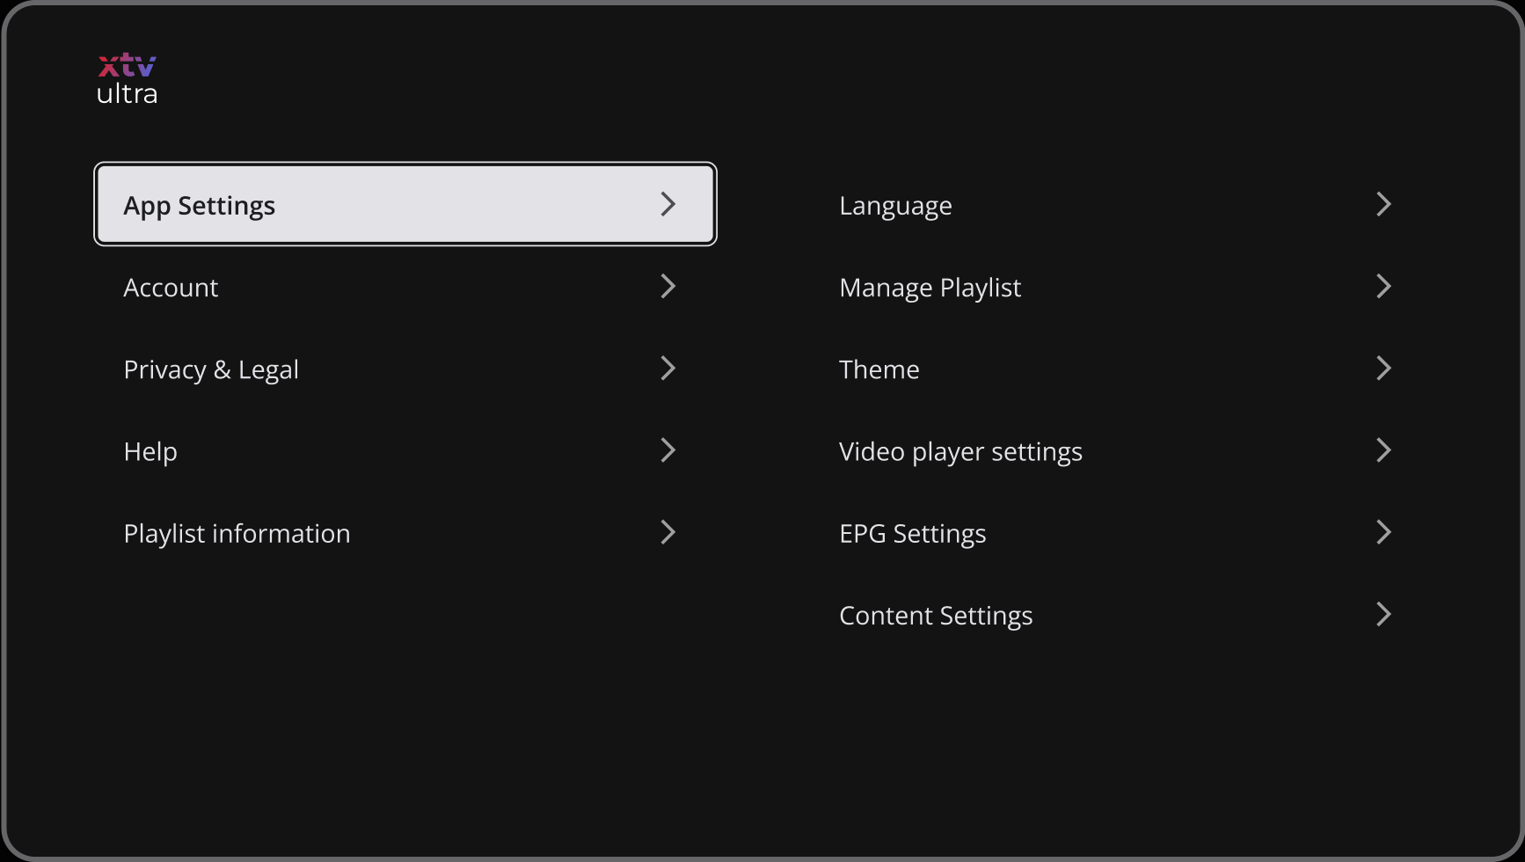Click the chevron beside Manage Playlist

tap(1384, 286)
